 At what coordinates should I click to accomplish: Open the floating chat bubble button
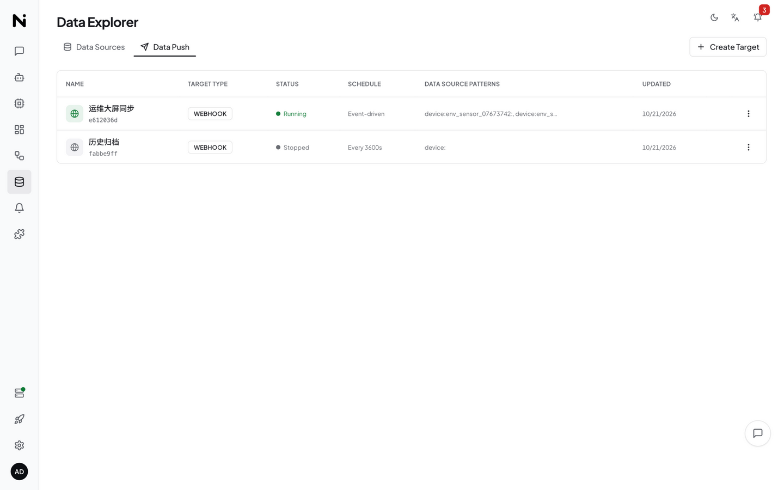(758, 433)
